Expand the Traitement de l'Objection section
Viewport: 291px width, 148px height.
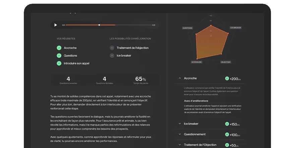tap(180, 145)
